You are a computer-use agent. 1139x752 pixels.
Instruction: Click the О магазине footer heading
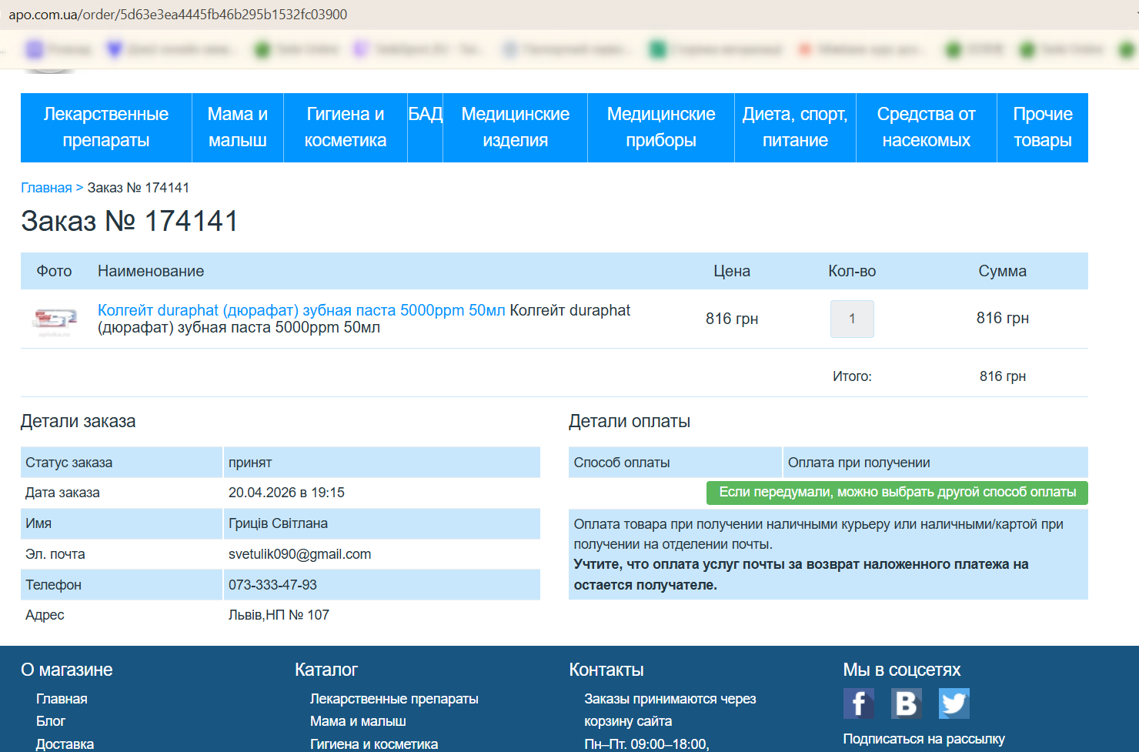67,670
